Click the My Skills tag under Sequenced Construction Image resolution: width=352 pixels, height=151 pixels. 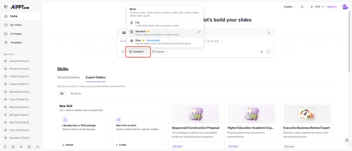[178, 147]
